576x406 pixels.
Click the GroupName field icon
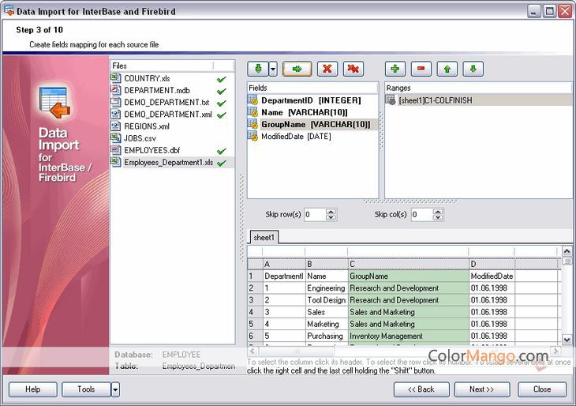click(x=252, y=124)
